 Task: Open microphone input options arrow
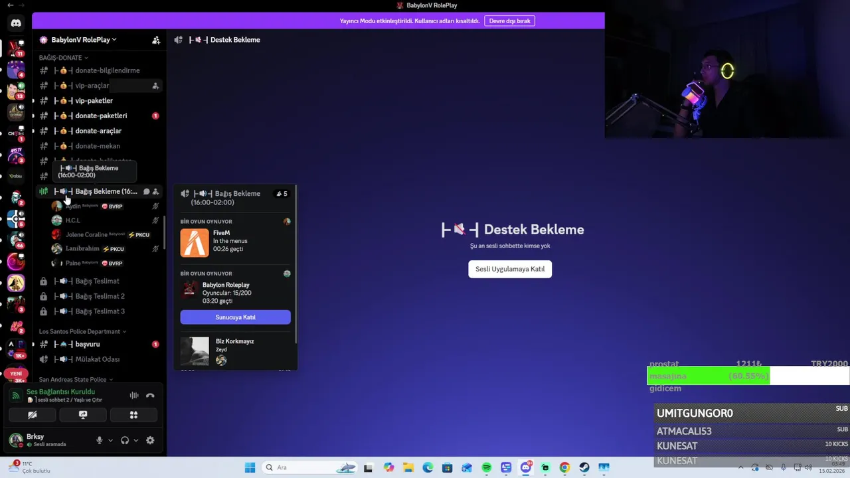[110, 440]
